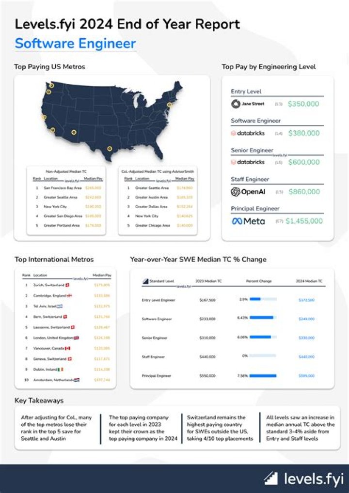
Task: Select San Francisco Bay Area row
Action: pos(66,188)
